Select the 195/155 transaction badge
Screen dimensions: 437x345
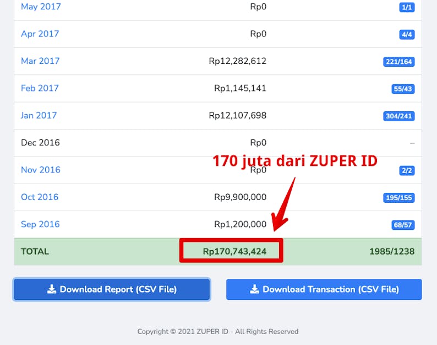coord(399,198)
